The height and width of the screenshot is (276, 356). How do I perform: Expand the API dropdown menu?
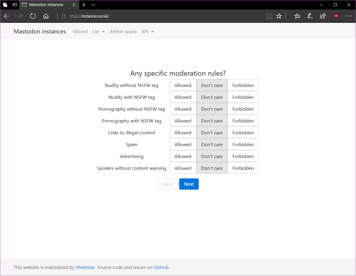(x=147, y=31)
